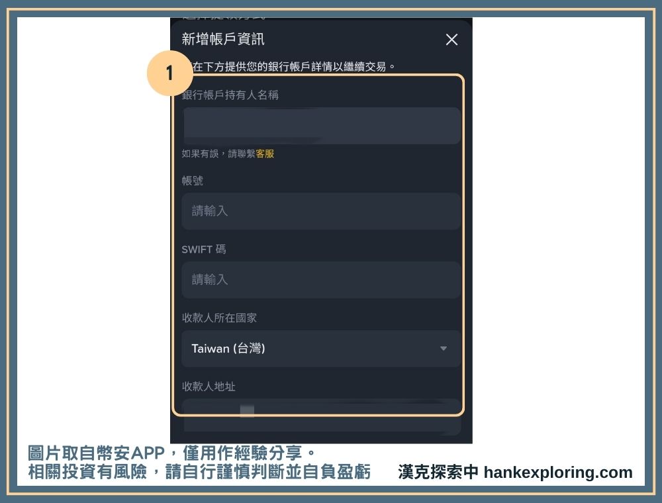Screen dimensions: 662x503
Task: Click the 銀行帳戶持有人名稱 name field
Action: pyautogui.click(x=321, y=125)
